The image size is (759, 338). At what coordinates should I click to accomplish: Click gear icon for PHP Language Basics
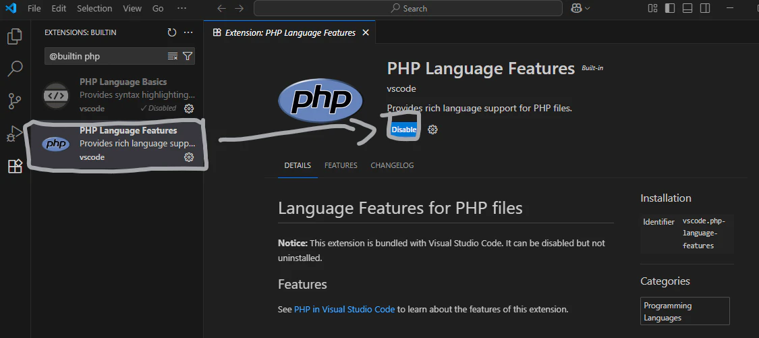click(x=189, y=108)
